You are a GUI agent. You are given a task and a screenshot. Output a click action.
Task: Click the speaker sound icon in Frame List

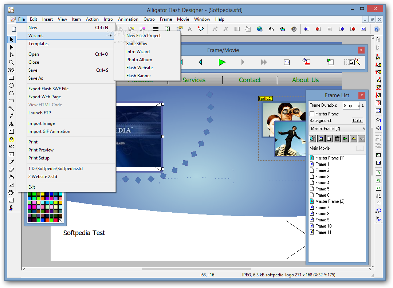click(313, 139)
